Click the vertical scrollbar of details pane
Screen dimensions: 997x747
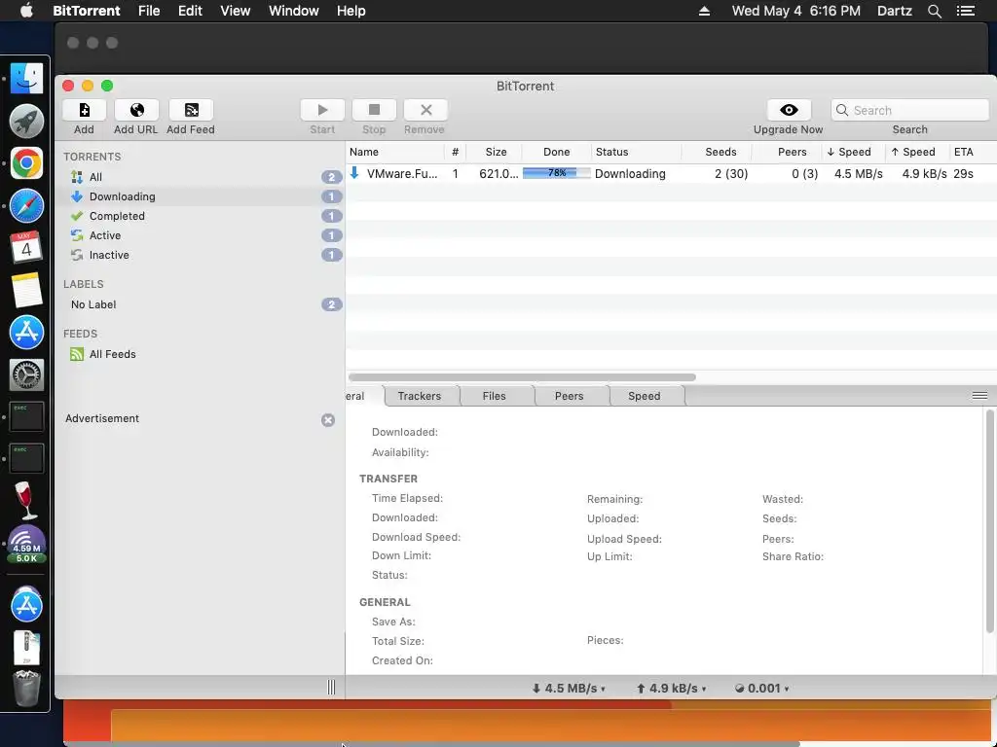click(989, 521)
